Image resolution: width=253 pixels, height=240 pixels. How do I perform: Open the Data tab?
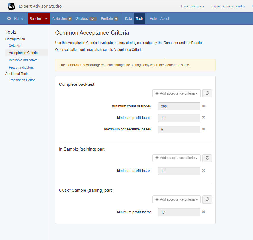point(128,19)
